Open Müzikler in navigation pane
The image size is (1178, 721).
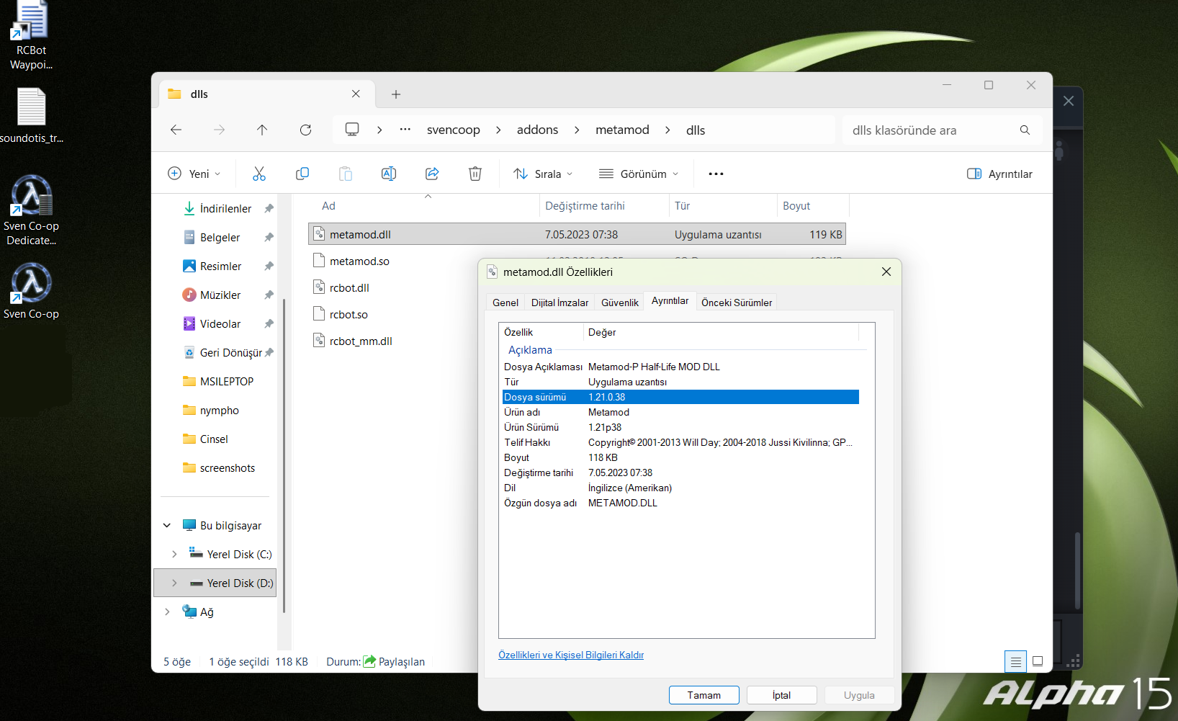219,295
